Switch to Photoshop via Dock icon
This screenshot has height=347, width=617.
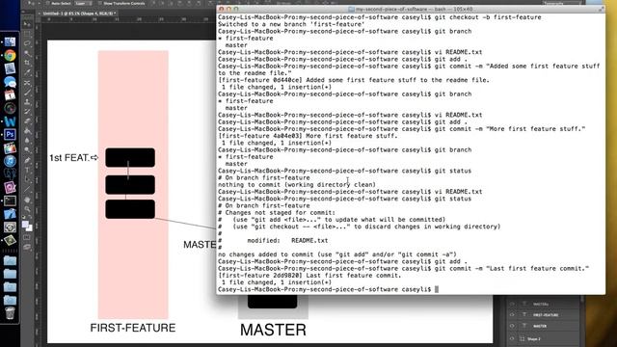click(x=10, y=135)
